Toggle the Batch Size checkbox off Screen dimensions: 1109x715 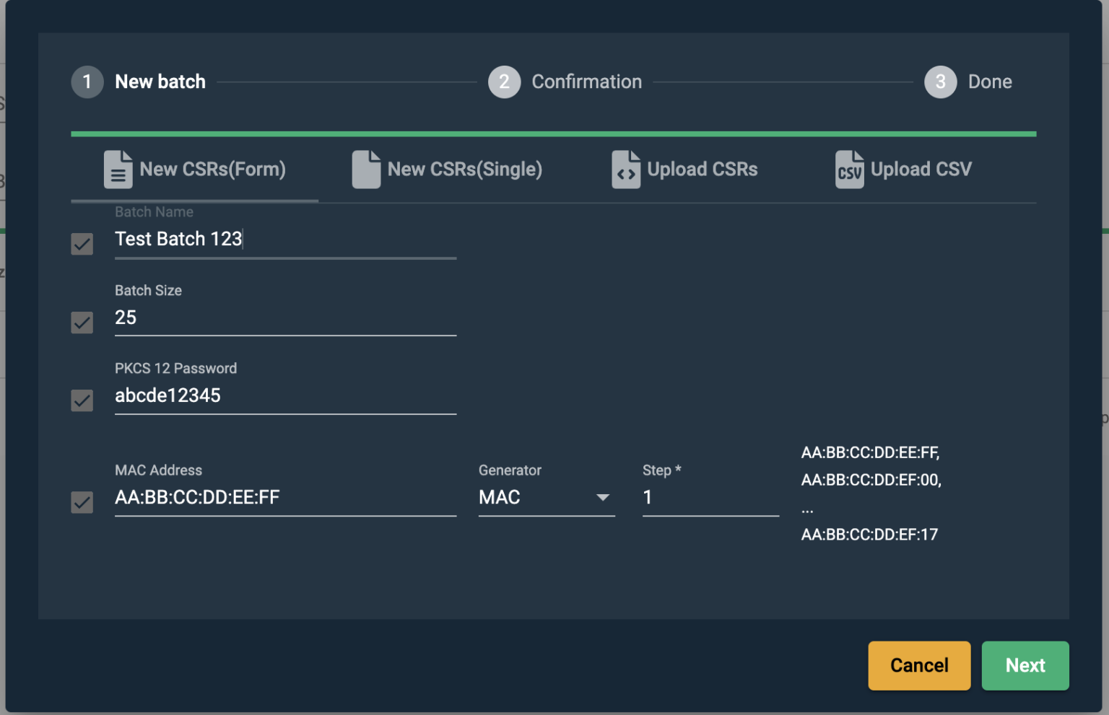82,323
